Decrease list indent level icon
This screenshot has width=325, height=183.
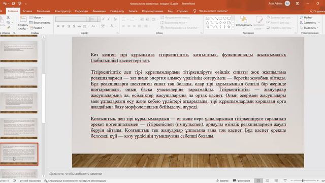coord(142,19)
